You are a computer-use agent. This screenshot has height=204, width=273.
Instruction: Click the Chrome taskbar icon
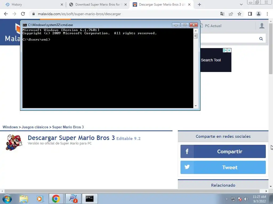(x=56, y=199)
